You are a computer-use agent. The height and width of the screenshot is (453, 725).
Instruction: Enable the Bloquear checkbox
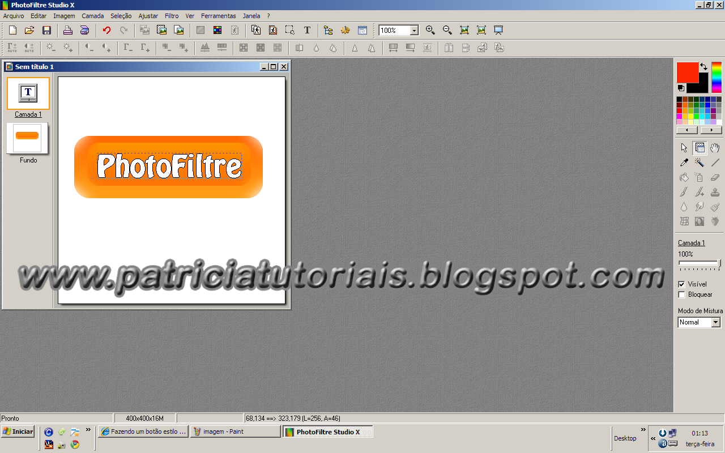[x=681, y=294]
